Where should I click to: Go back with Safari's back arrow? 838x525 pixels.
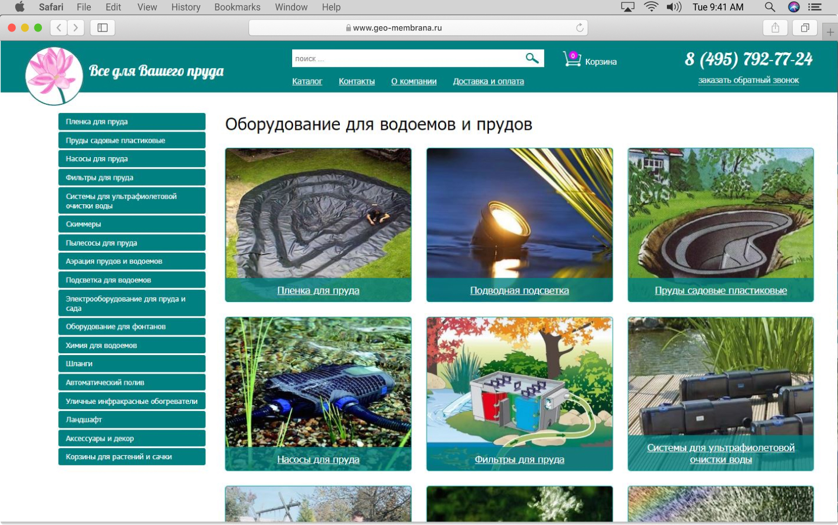click(59, 28)
